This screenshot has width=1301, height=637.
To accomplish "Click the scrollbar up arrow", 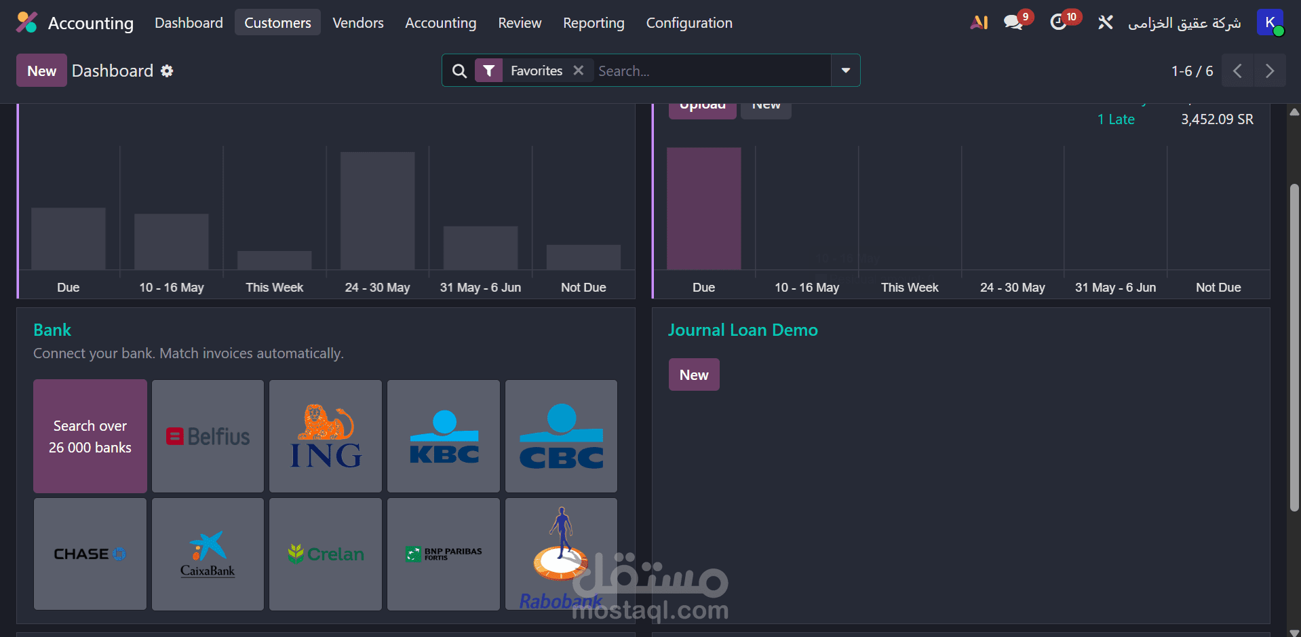I will (x=1294, y=113).
